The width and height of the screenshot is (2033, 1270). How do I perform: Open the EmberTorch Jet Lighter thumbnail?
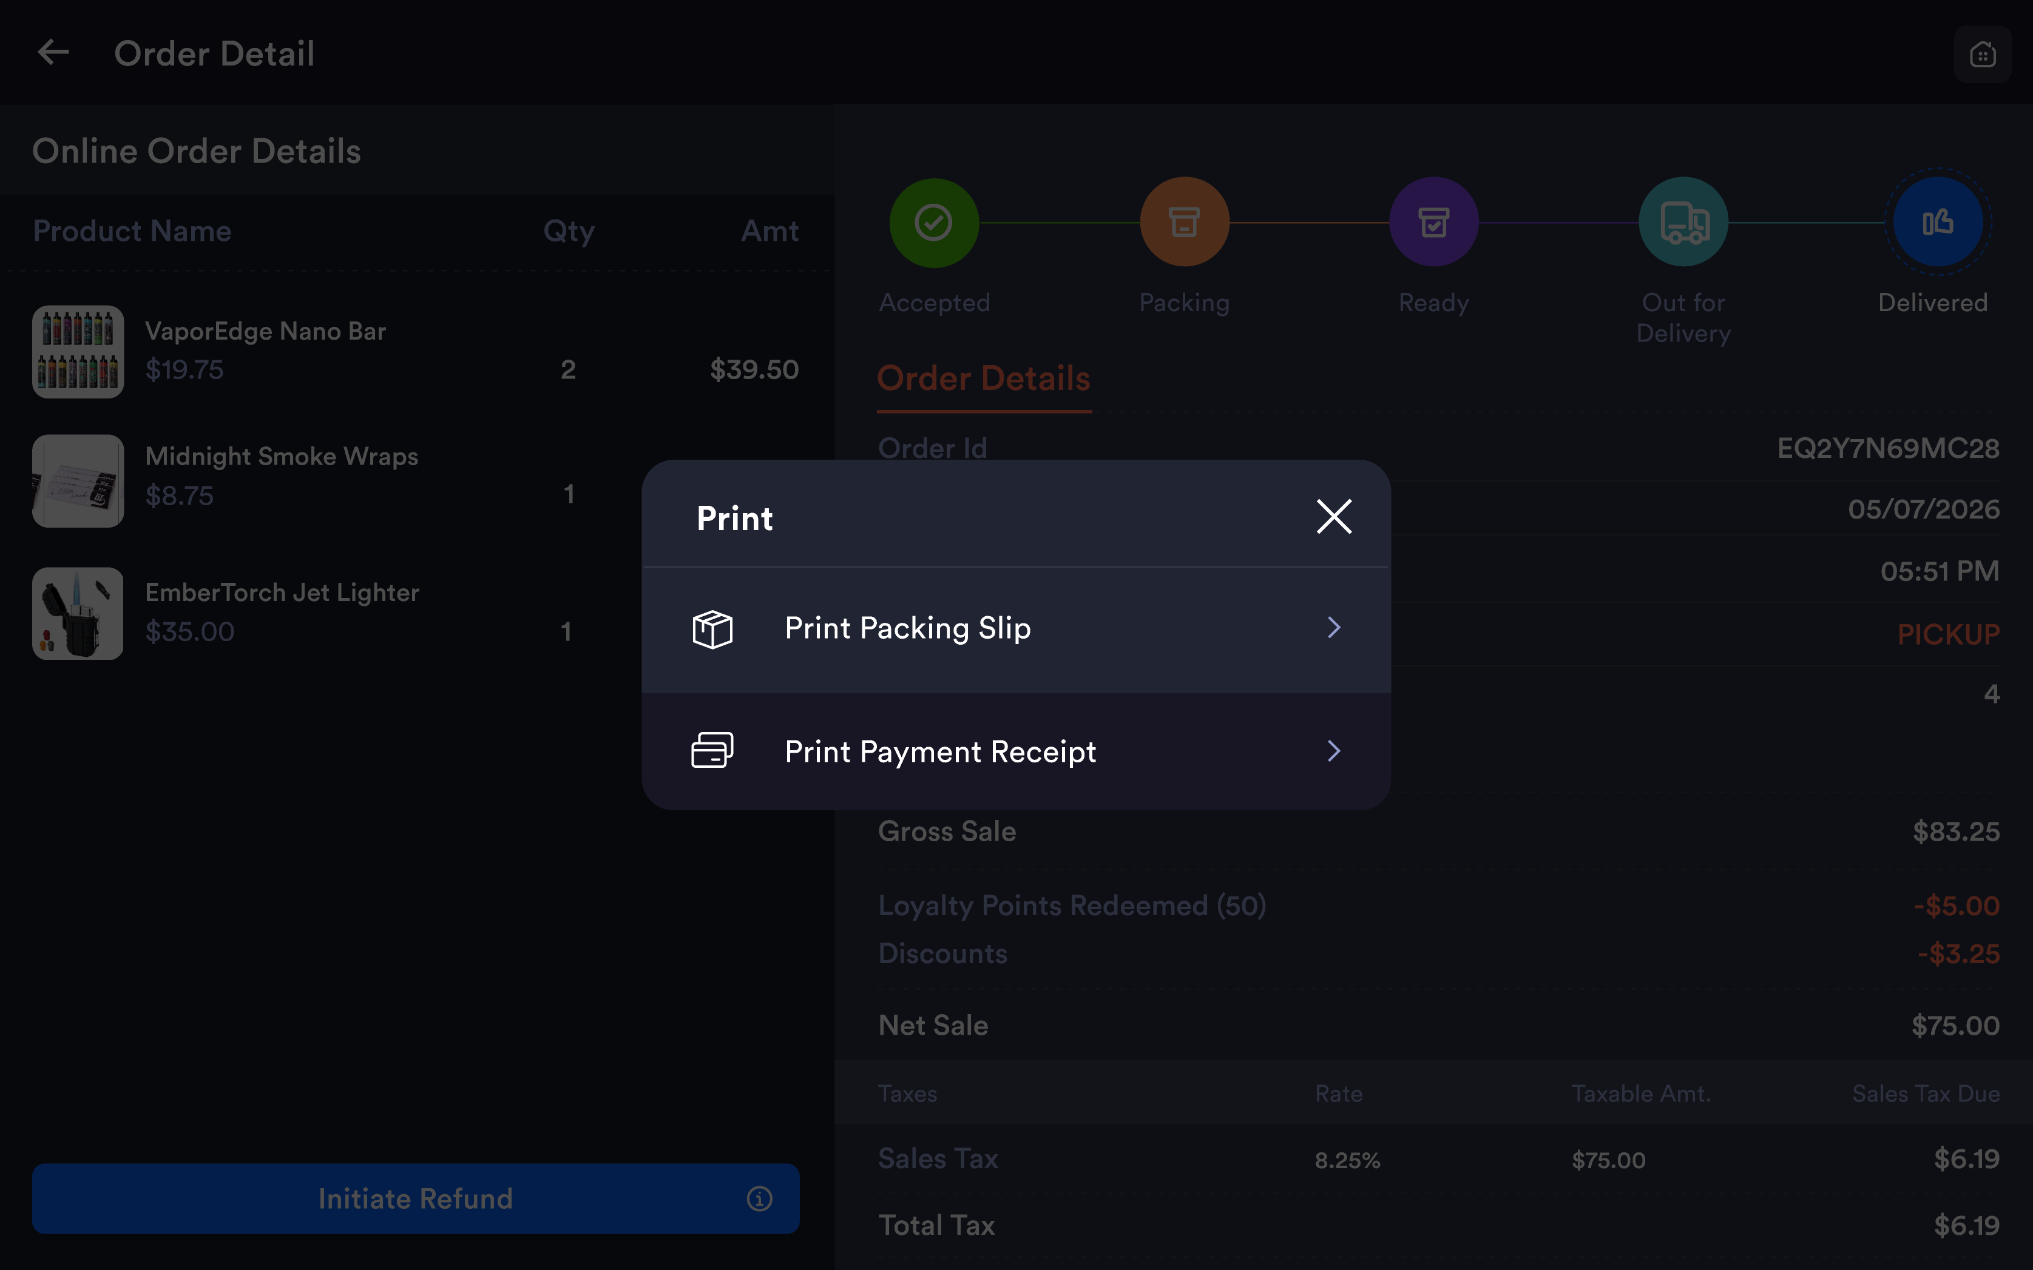tap(78, 614)
